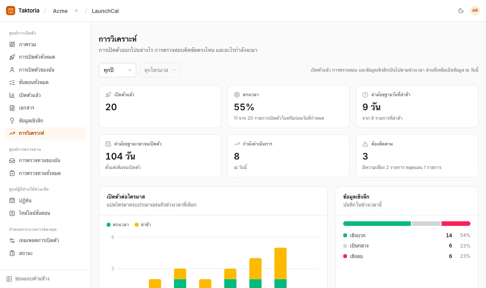Image resolution: width=486 pixels, height=288 pixels.
Task: Click the red เชิงลบ progress bar segment
Action: (x=456, y=224)
